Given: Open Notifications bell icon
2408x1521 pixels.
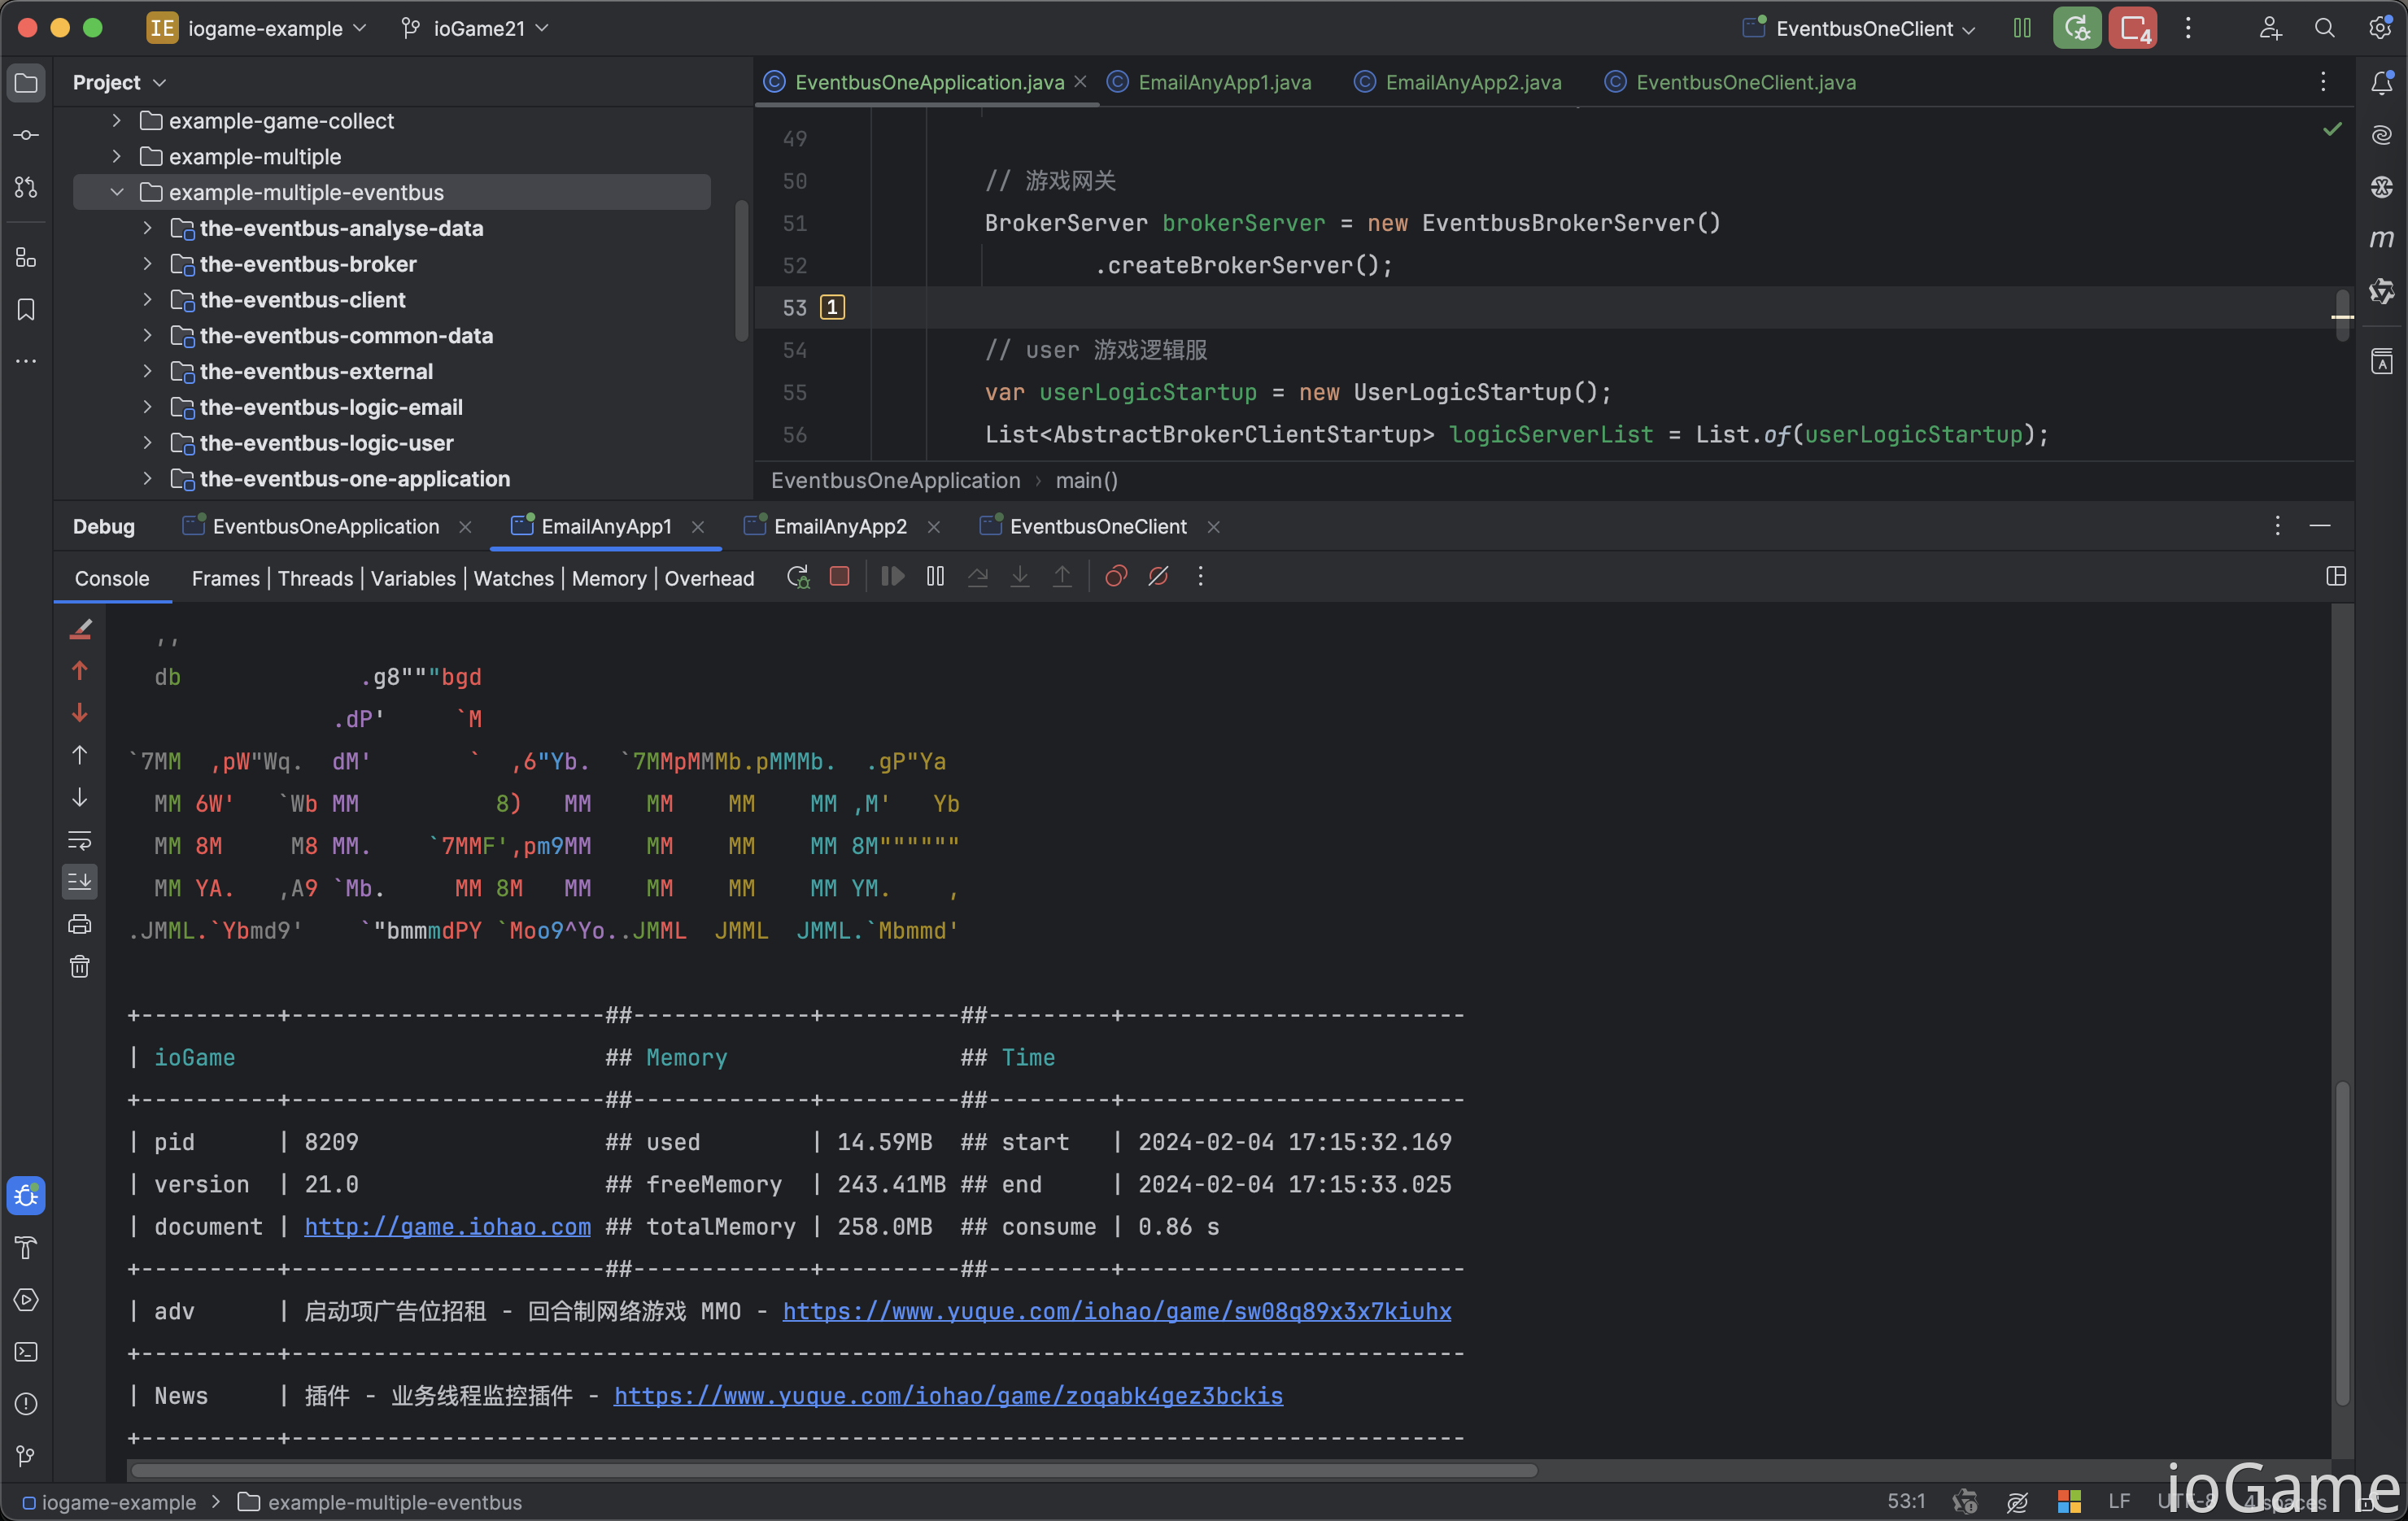Looking at the screenshot, I should 2381,83.
